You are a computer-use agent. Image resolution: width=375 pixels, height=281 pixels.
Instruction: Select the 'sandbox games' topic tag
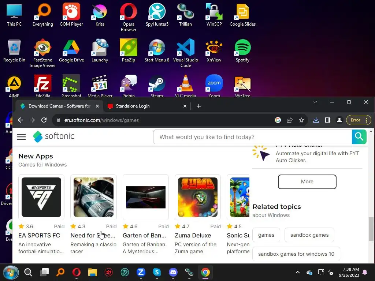(x=309, y=235)
